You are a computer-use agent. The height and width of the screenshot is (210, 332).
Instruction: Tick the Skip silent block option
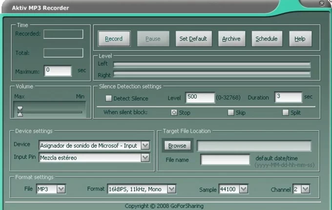pos(231,112)
